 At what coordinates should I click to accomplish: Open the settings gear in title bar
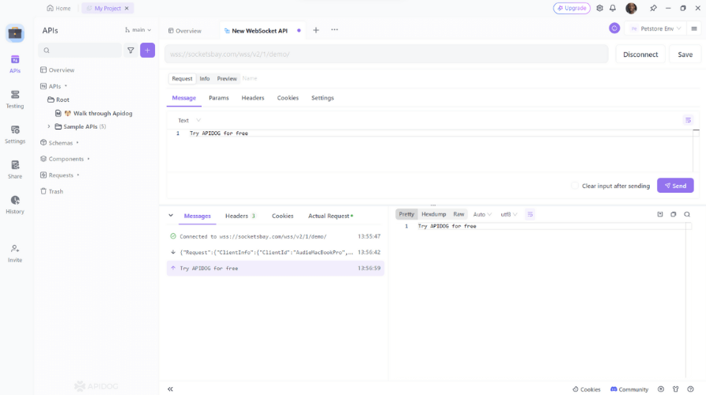pos(600,8)
